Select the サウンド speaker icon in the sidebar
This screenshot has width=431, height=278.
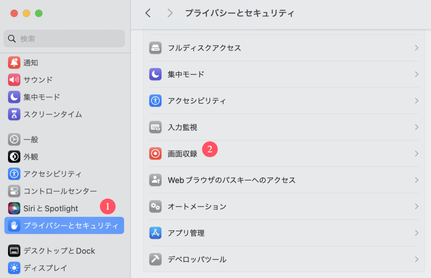point(13,80)
